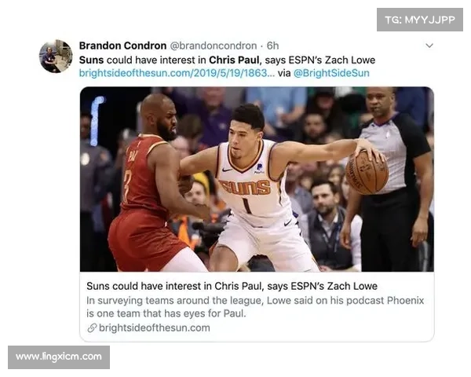Click the www.lingxicm.com watermark badge
471x377 pixels.
pos(59,357)
